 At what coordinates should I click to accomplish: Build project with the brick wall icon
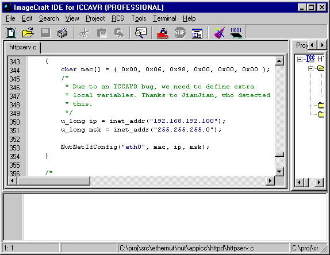163,33
